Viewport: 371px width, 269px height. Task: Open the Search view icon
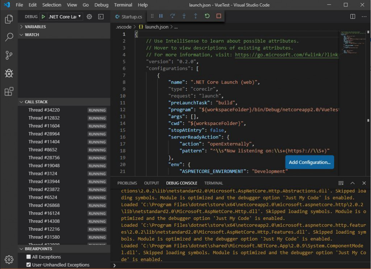(9, 37)
